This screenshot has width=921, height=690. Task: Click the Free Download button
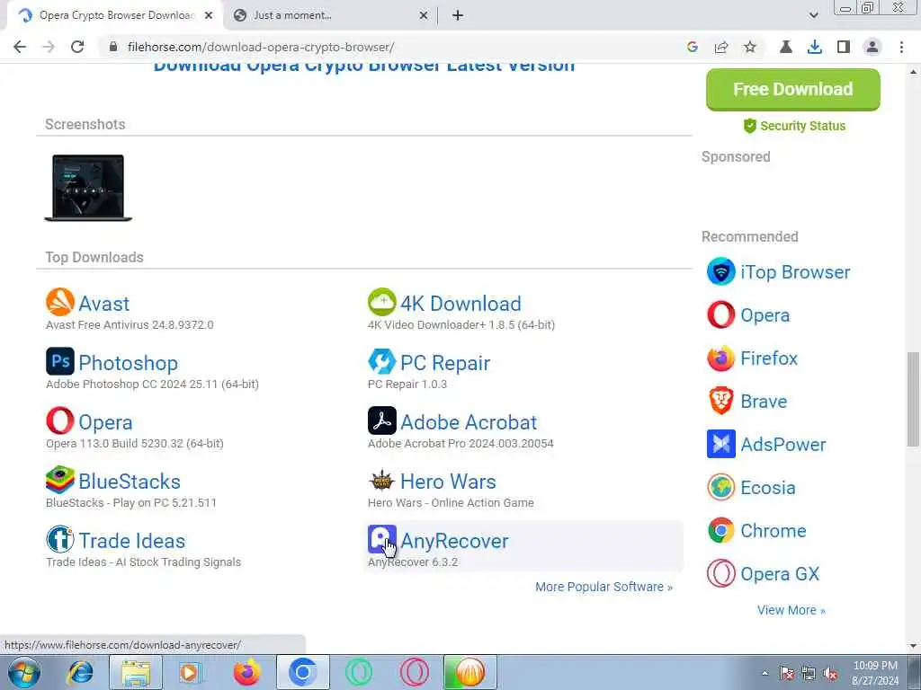(793, 89)
